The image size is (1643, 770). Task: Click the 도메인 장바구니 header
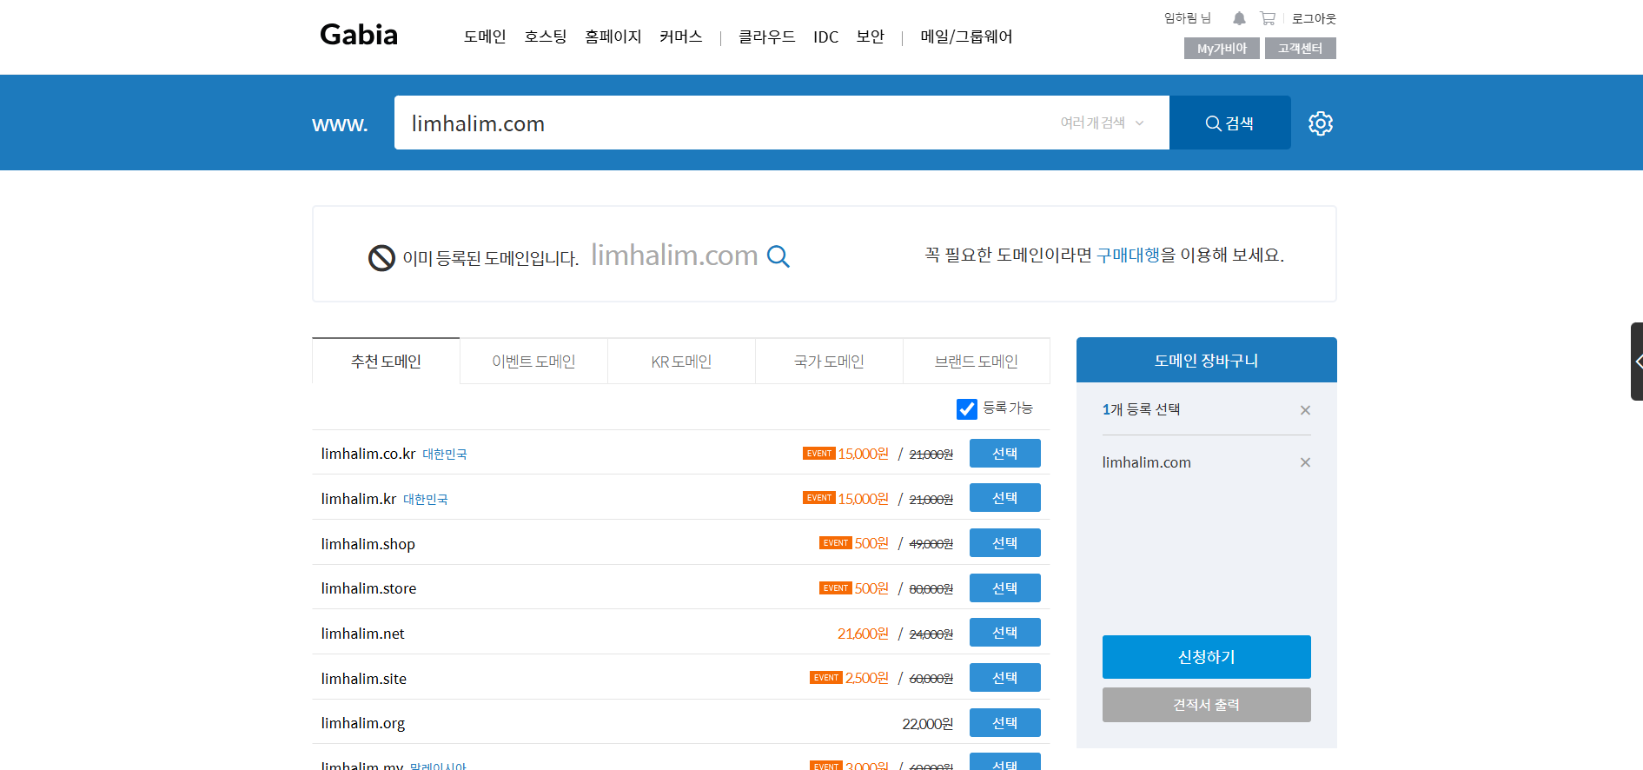pos(1206,360)
